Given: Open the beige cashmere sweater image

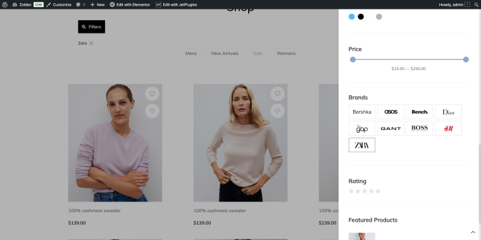Looking at the screenshot, I should [240, 143].
